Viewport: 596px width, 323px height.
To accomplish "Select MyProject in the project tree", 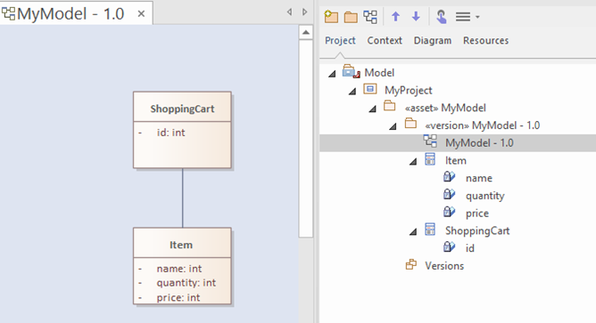I will [409, 90].
